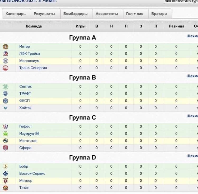The image size is (198, 194).
Task: Select the Вратари tab
Action: tap(159, 14)
